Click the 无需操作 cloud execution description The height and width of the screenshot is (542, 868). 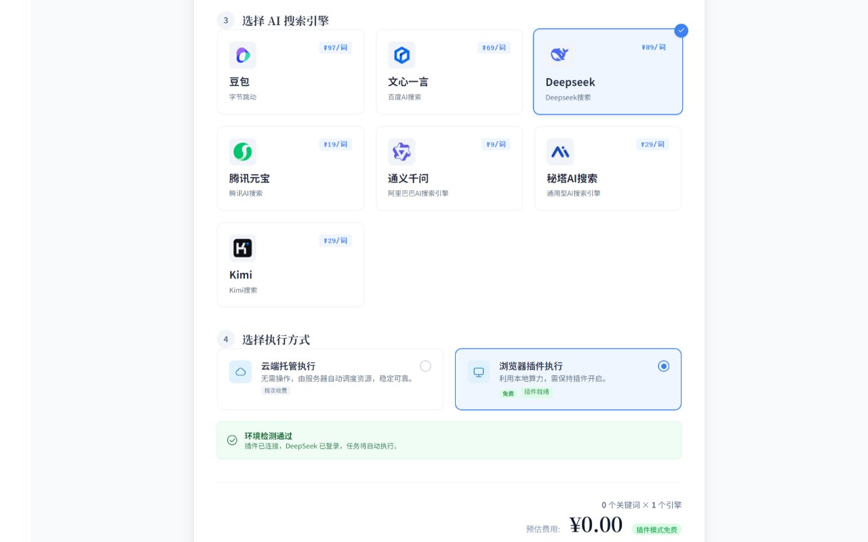click(x=338, y=378)
